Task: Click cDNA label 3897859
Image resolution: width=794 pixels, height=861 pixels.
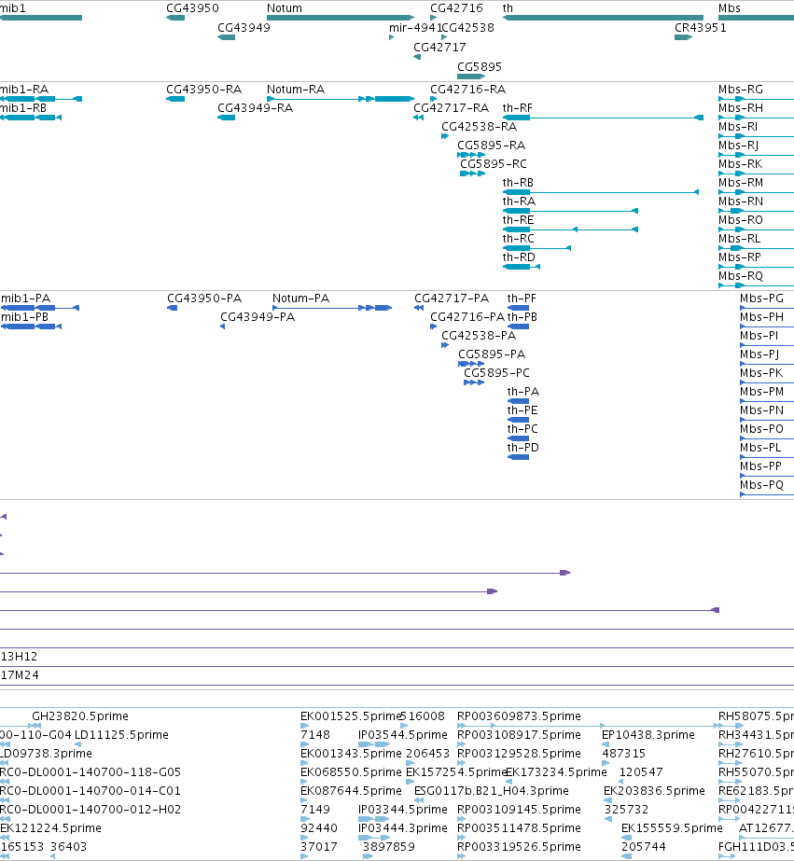Action: (389, 847)
